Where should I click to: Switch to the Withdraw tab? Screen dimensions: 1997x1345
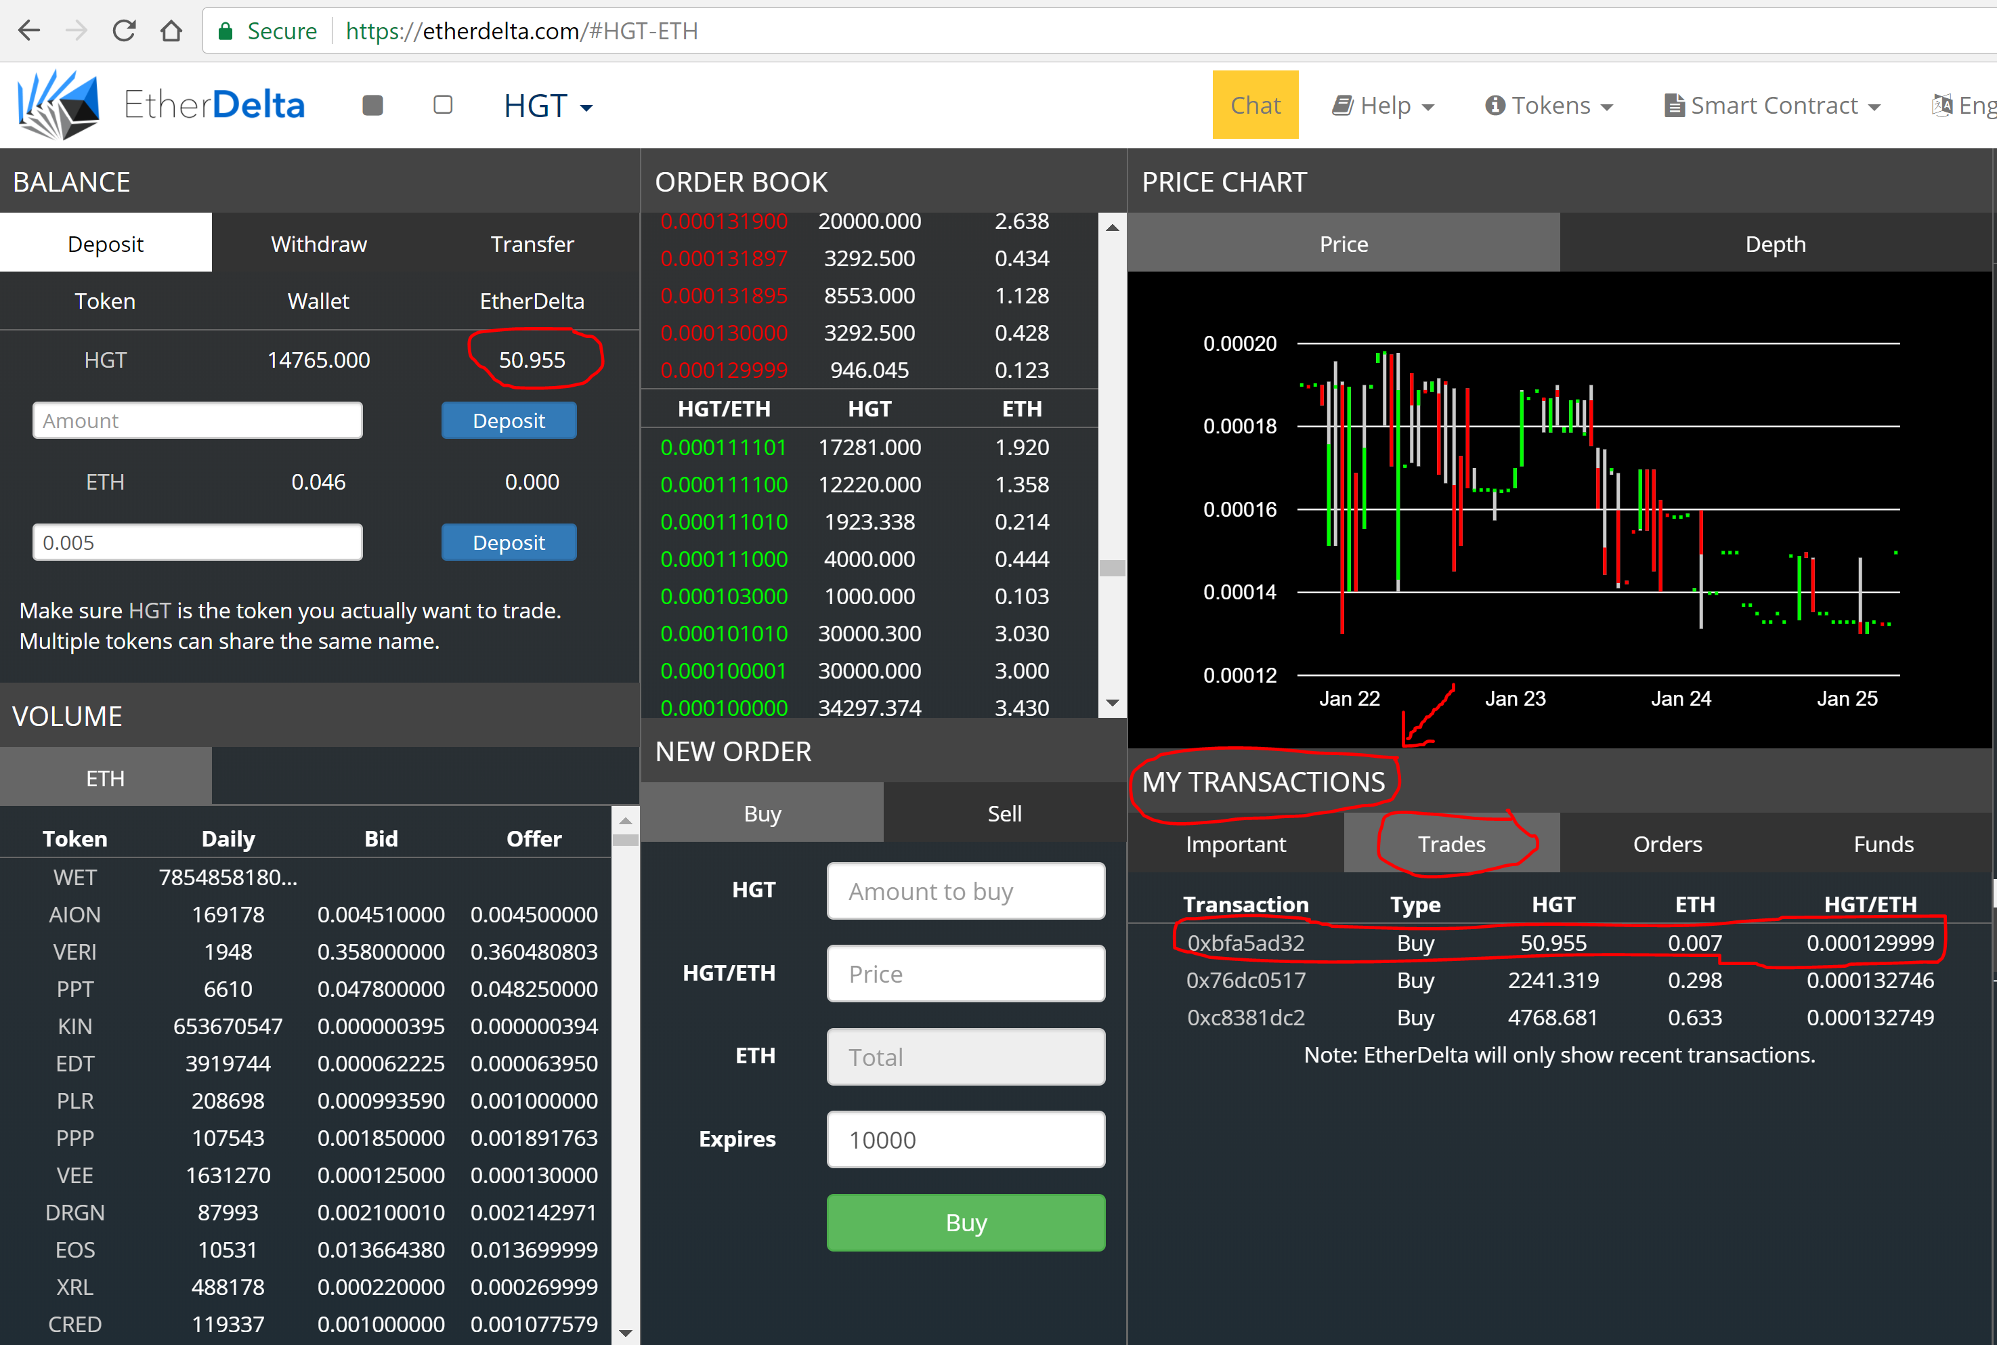[x=319, y=244]
